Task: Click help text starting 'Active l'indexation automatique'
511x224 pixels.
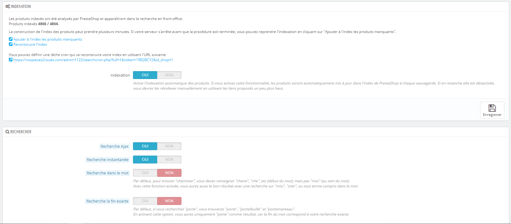Action: coord(314,86)
